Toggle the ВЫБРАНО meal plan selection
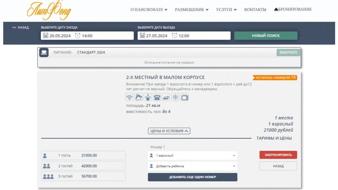This screenshot has width=338, height=190. [x=288, y=52]
